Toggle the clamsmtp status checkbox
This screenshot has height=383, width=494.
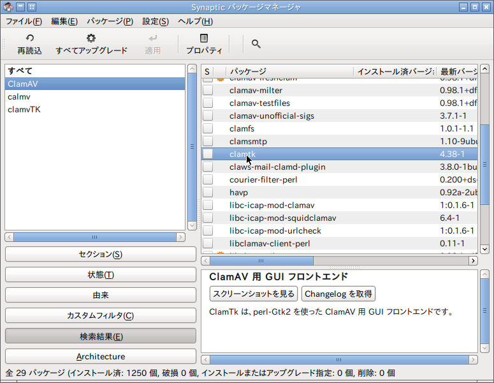[208, 141]
